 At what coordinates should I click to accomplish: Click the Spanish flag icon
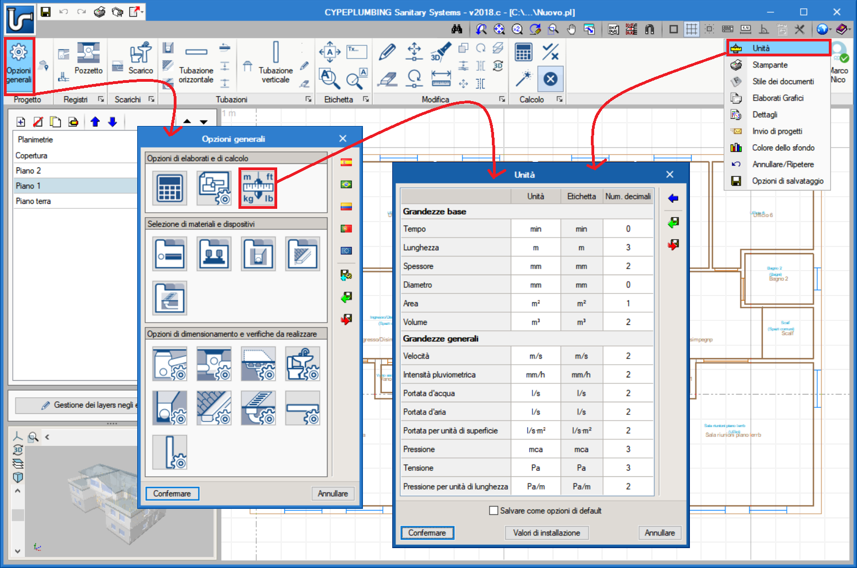(346, 162)
